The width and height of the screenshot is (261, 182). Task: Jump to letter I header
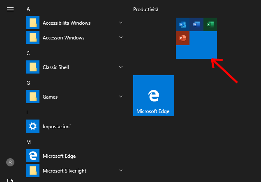point(27,113)
